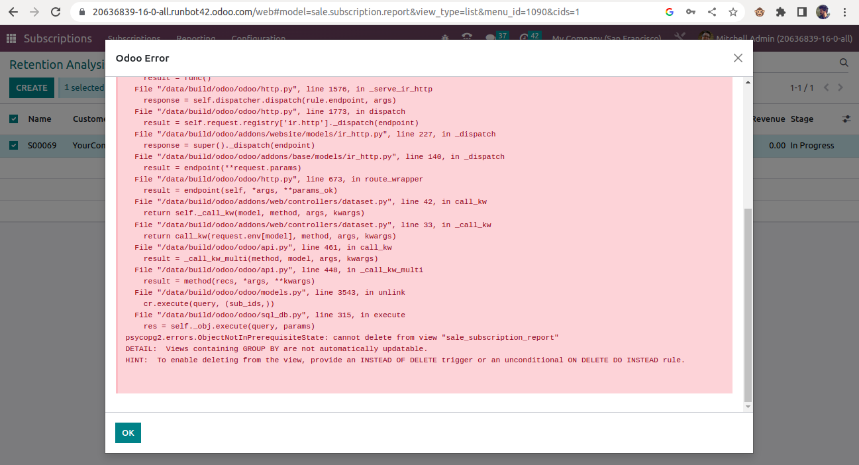859x465 pixels.
Task: Click the traceback scrollbar down arrow
Action: click(748, 407)
